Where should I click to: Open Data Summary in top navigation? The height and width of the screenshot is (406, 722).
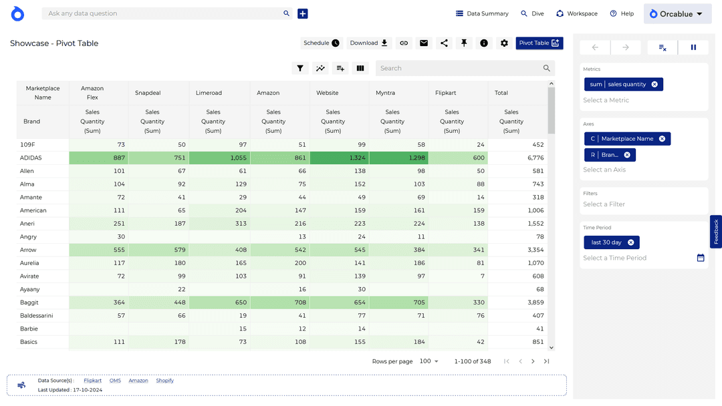click(x=481, y=13)
